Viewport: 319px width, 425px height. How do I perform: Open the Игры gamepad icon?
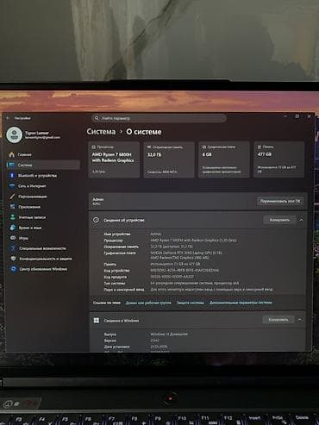pos(13,238)
